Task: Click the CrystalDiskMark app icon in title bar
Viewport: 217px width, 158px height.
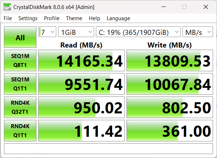Action: (7, 7)
